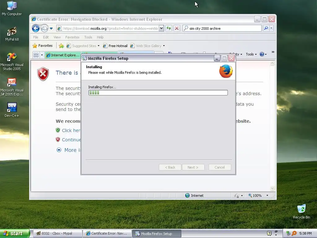The image size is (317, 238).
Task: Open the tab list dropdown arrow
Action: 42,55
